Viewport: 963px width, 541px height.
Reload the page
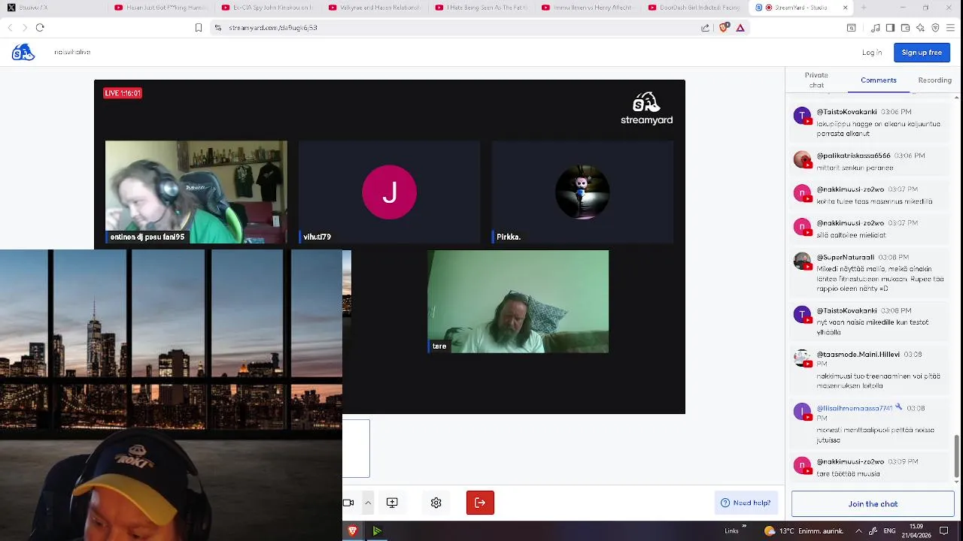40,28
